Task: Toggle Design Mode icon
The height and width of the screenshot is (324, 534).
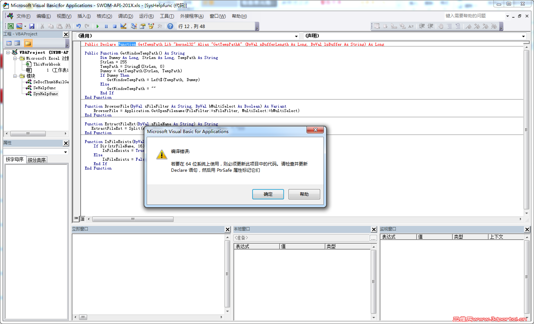Action: (x=123, y=26)
